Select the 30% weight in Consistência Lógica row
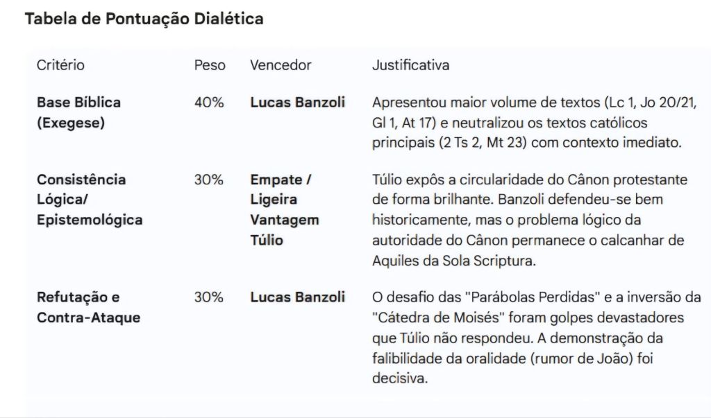The width and height of the screenshot is (711, 418). (209, 180)
